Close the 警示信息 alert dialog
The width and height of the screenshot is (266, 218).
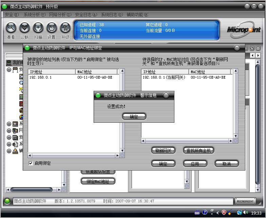pyautogui.click(x=166, y=96)
